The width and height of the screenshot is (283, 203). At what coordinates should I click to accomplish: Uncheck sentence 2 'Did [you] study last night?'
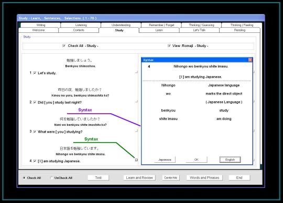[35, 102]
